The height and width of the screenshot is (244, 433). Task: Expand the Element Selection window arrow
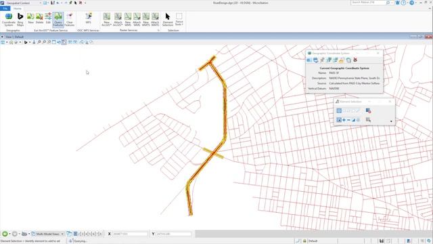point(391,121)
